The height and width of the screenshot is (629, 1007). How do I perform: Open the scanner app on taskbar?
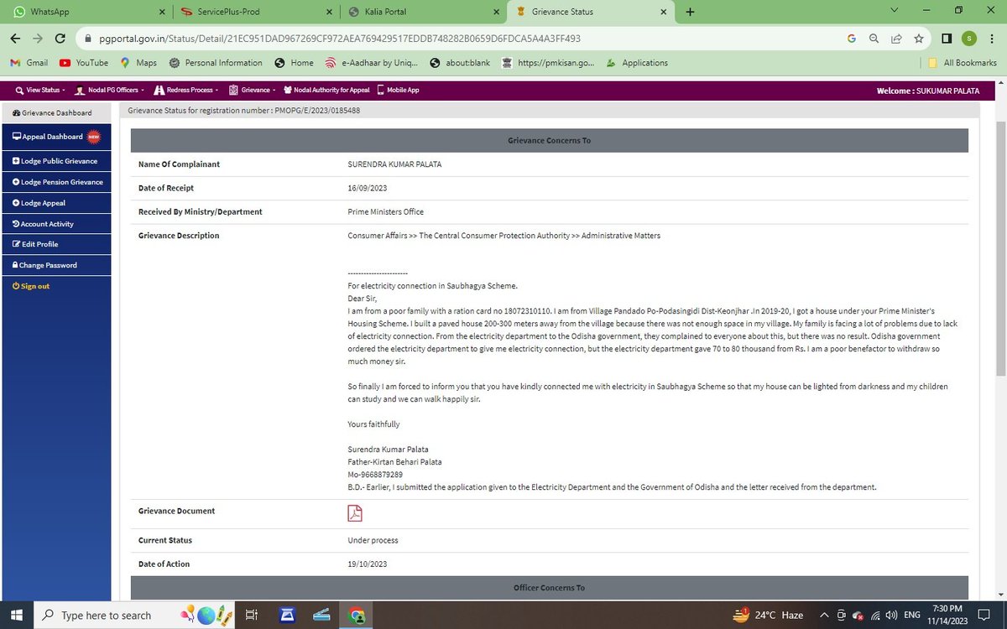tap(322, 615)
